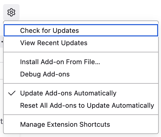This screenshot has height=137, width=161.
Task: Disable automatic add-on updates
Action: (68, 93)
